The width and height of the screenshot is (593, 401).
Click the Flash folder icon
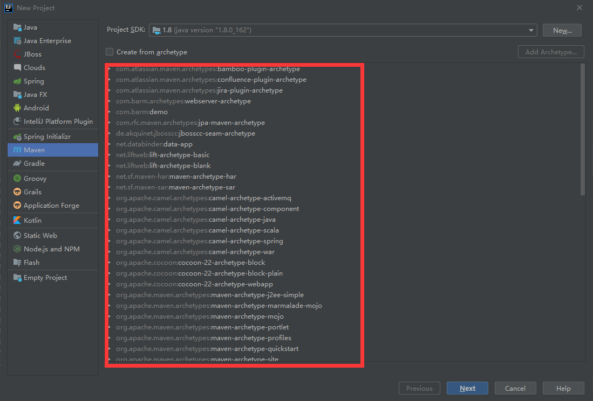coord(17,262)
